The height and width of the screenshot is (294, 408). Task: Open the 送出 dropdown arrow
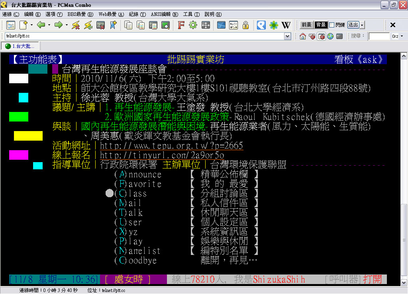[x=362, y=25]
